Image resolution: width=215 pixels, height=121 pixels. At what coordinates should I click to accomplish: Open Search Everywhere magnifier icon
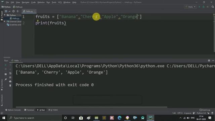[213, 7]
